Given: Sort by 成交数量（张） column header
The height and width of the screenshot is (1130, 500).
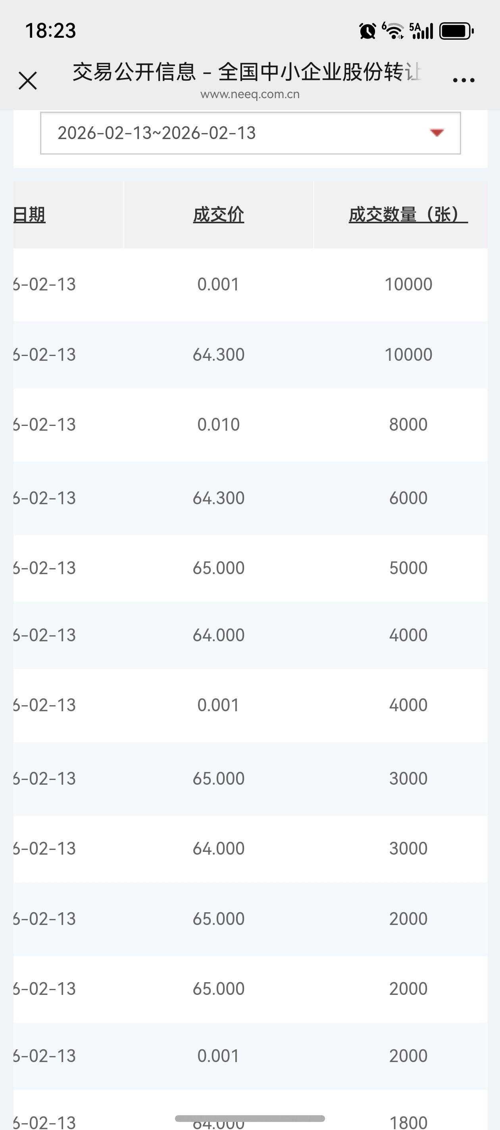Looking at the screenshot, I should point(408,215).
